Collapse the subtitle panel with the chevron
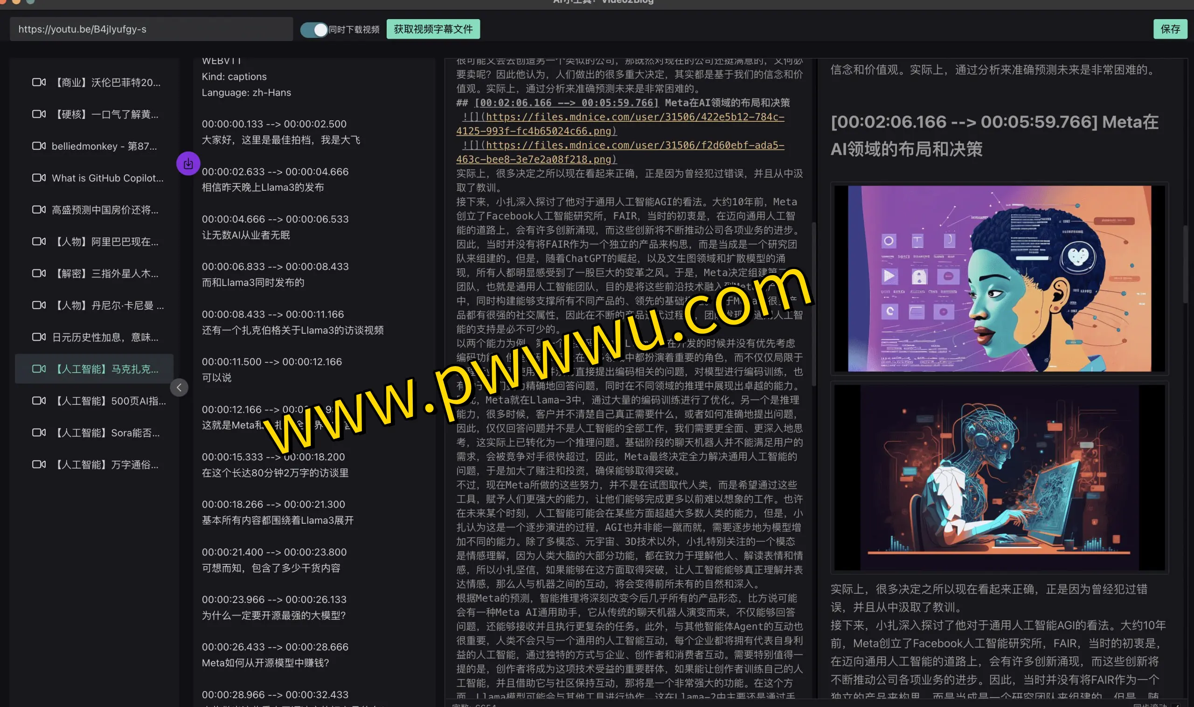This screenshot has height=707, width=1194. (179, 388)
